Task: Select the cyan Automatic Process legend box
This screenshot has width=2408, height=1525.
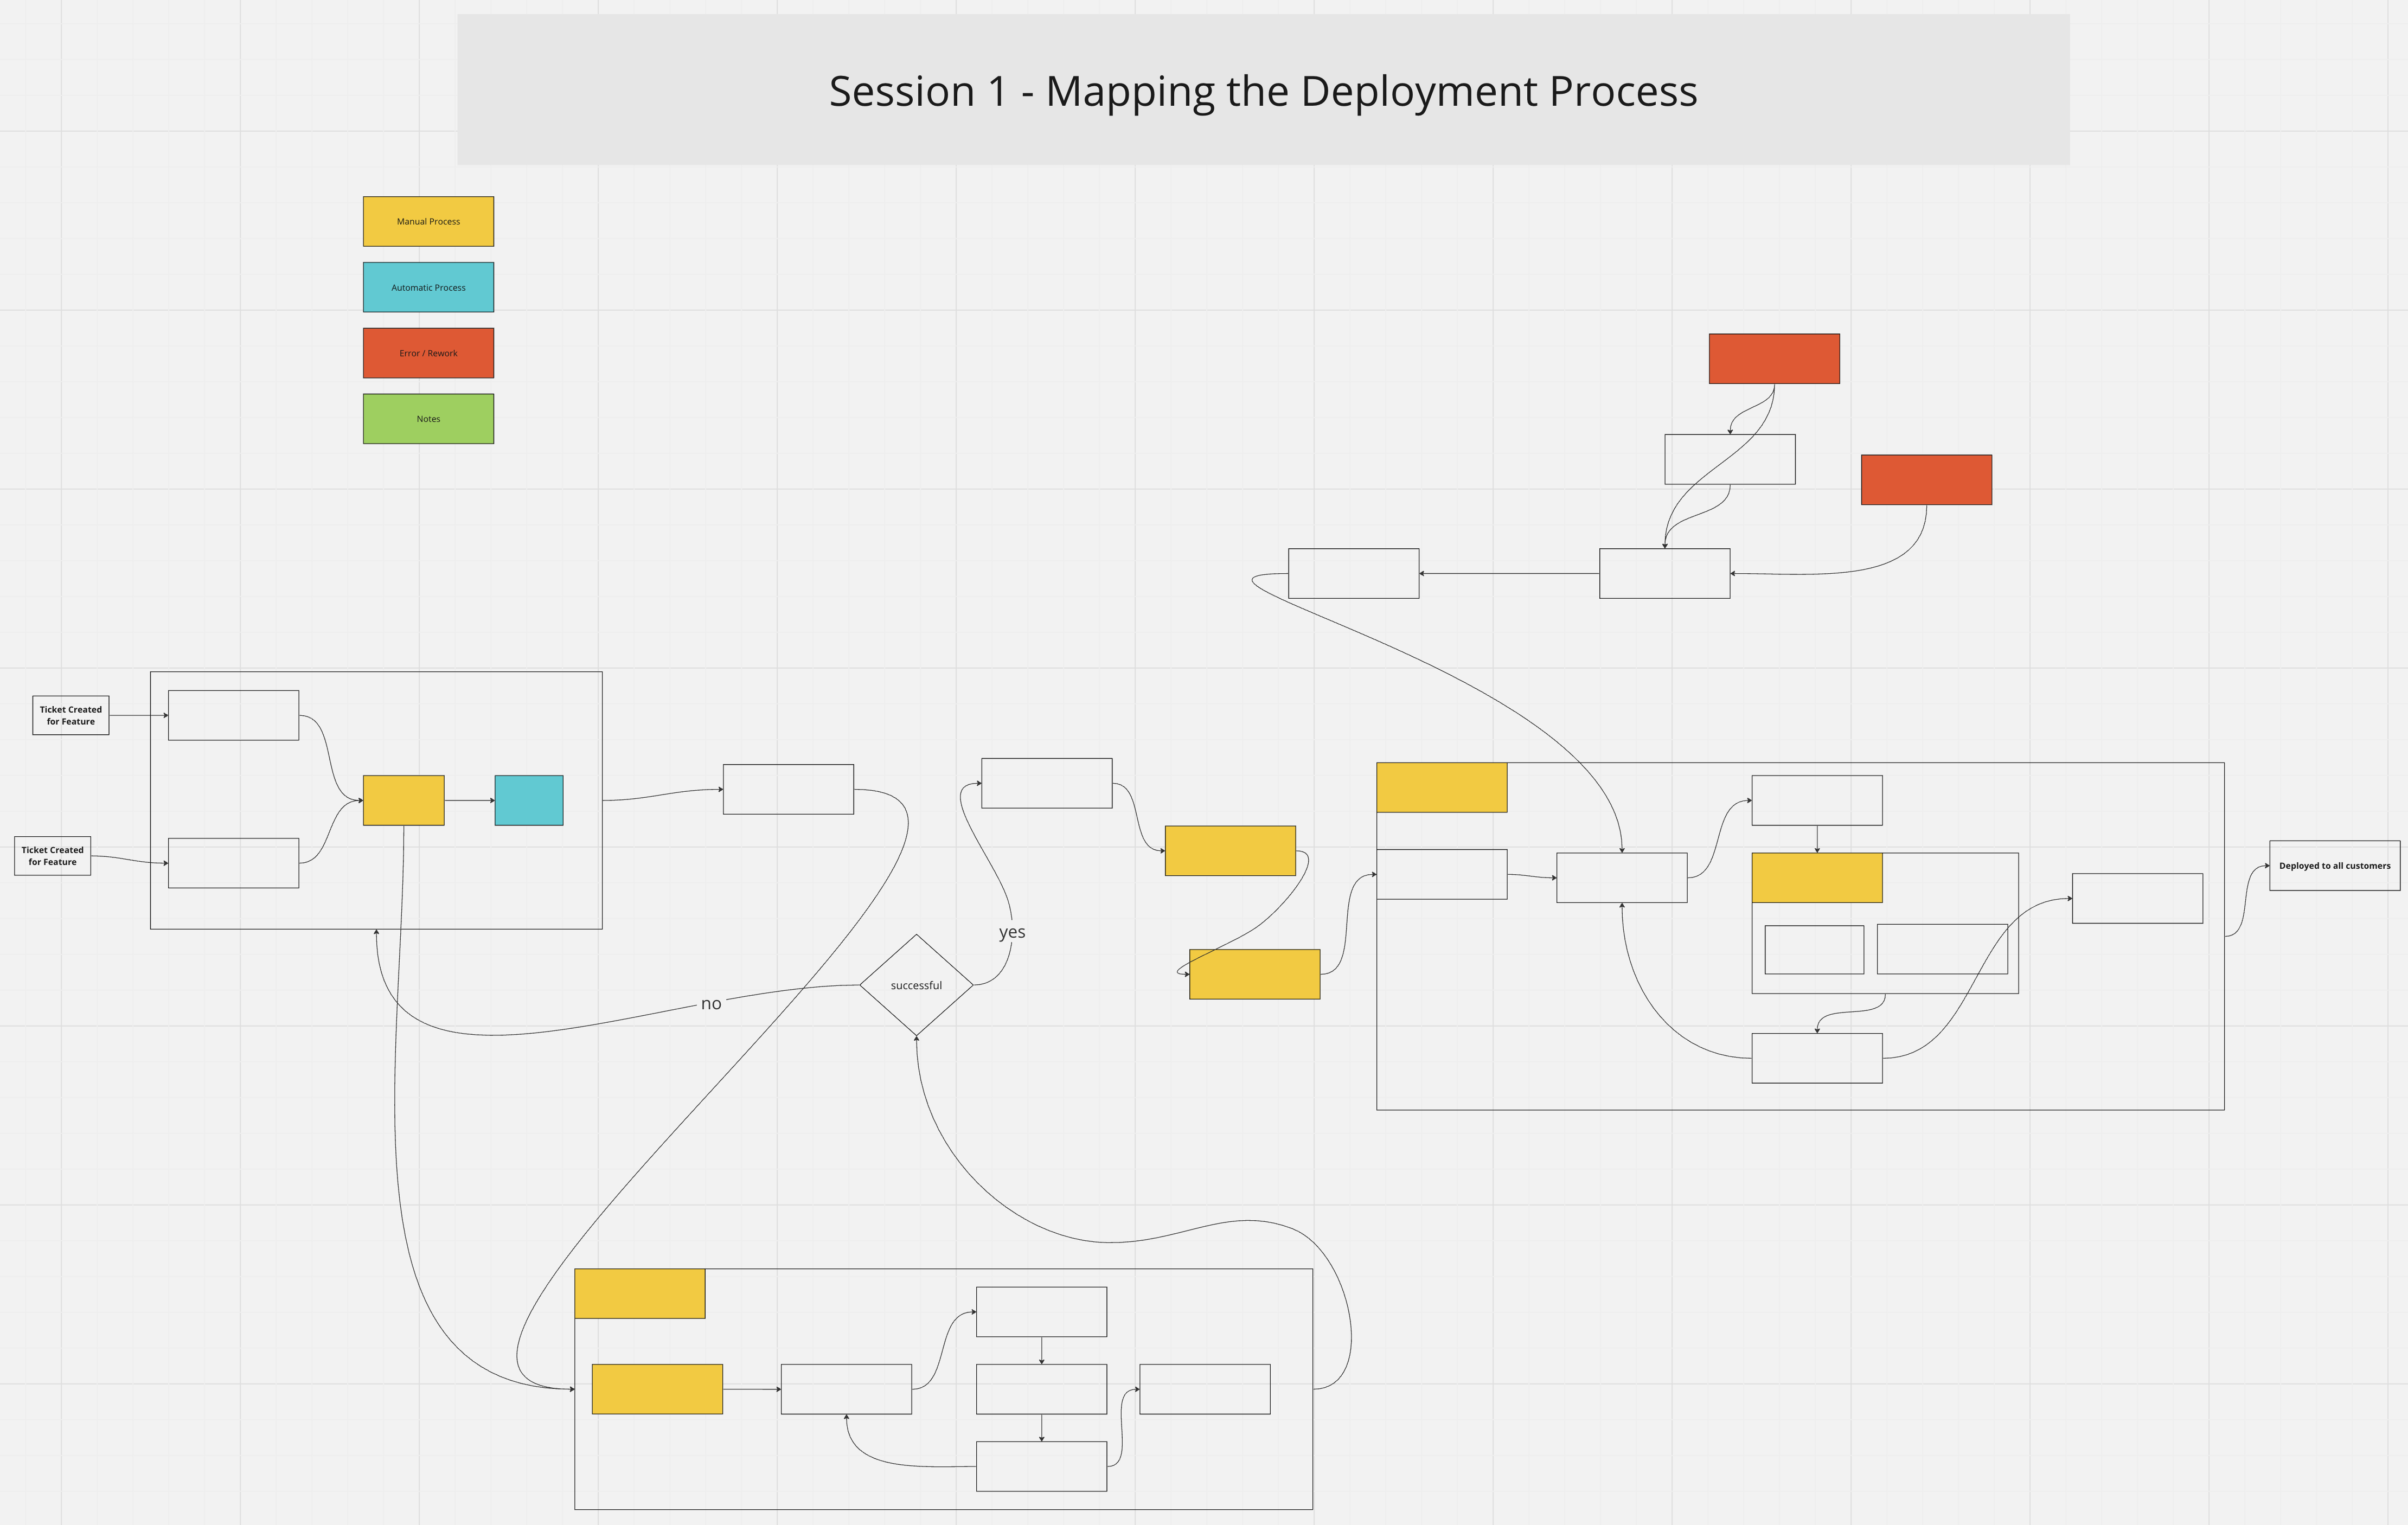Action: (428, 287)
